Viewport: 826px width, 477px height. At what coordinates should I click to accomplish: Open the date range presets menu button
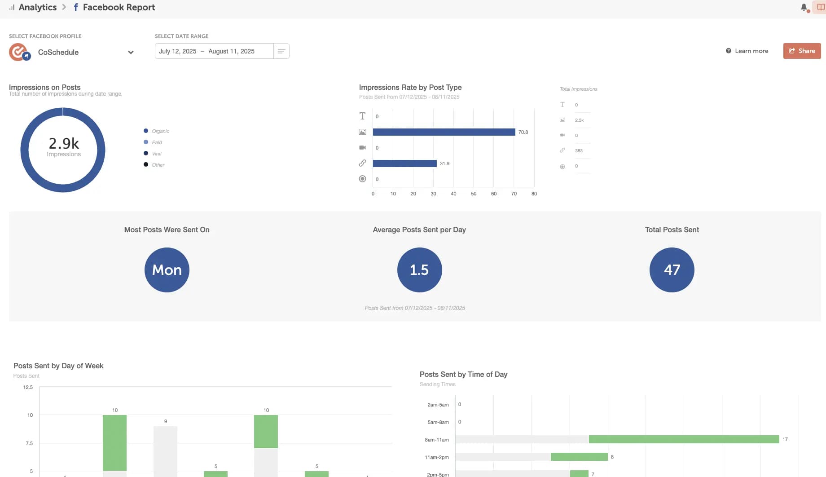coord(281,51)
